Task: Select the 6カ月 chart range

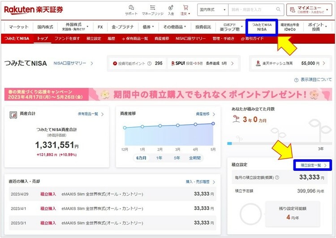Action: (141, 158)
